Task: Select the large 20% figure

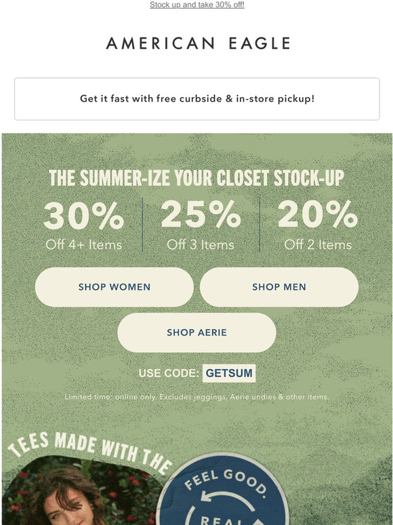Action: pyautogui.click(x=318, y=214)
